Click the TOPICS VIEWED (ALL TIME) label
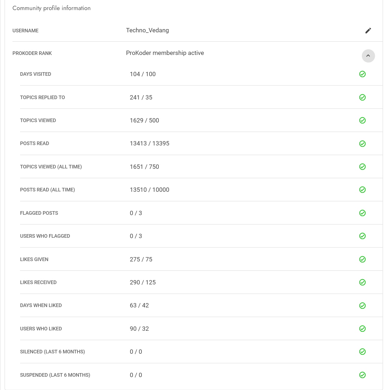Screen dimensions: 387x390 point(51,167)
